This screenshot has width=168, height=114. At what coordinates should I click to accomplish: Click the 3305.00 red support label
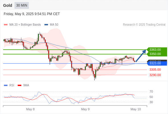(155, 70)
